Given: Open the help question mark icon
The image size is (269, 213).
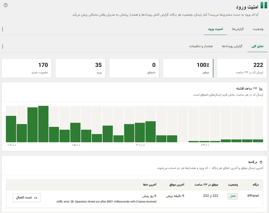Looking at the screenshot, I should (x=6, y=5).
